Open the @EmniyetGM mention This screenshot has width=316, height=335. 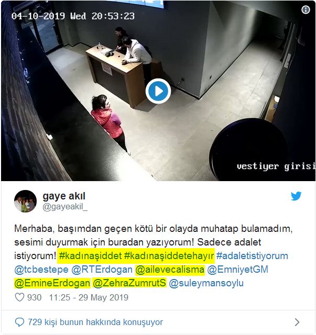click(238, 270)
